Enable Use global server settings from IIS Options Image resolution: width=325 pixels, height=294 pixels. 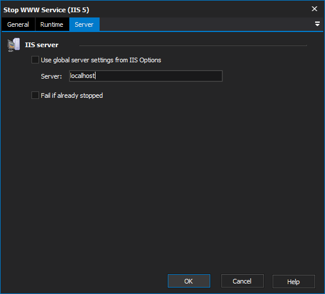click(x=35, y=60)
